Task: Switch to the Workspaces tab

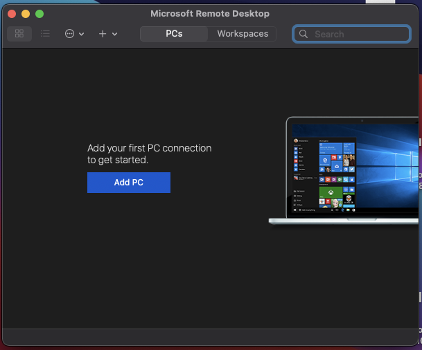Action: [243, 34]
